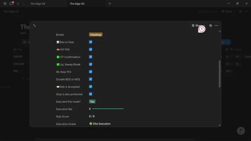Toggle the Stop is also protected checkbox
This screenshot has height=141, width=251.
[90, 94]
